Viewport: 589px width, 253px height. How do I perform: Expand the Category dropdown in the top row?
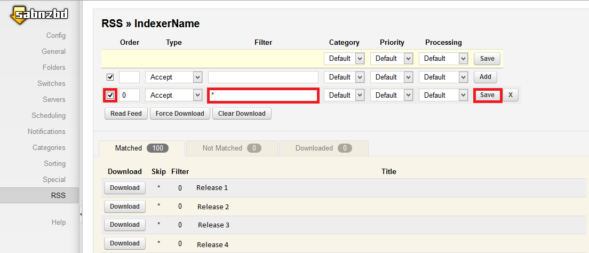tap(344, 59)
